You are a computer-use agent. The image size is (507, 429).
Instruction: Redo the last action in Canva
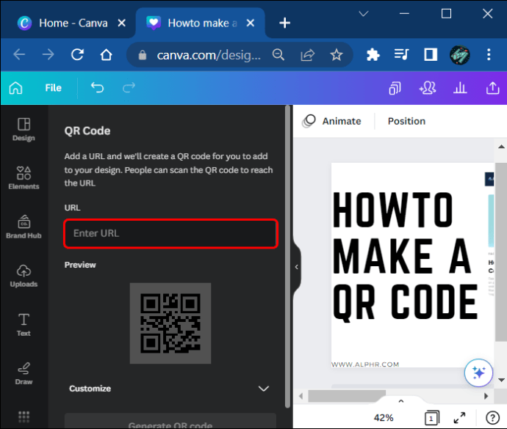pyautogui.click(x=129, y=87)
